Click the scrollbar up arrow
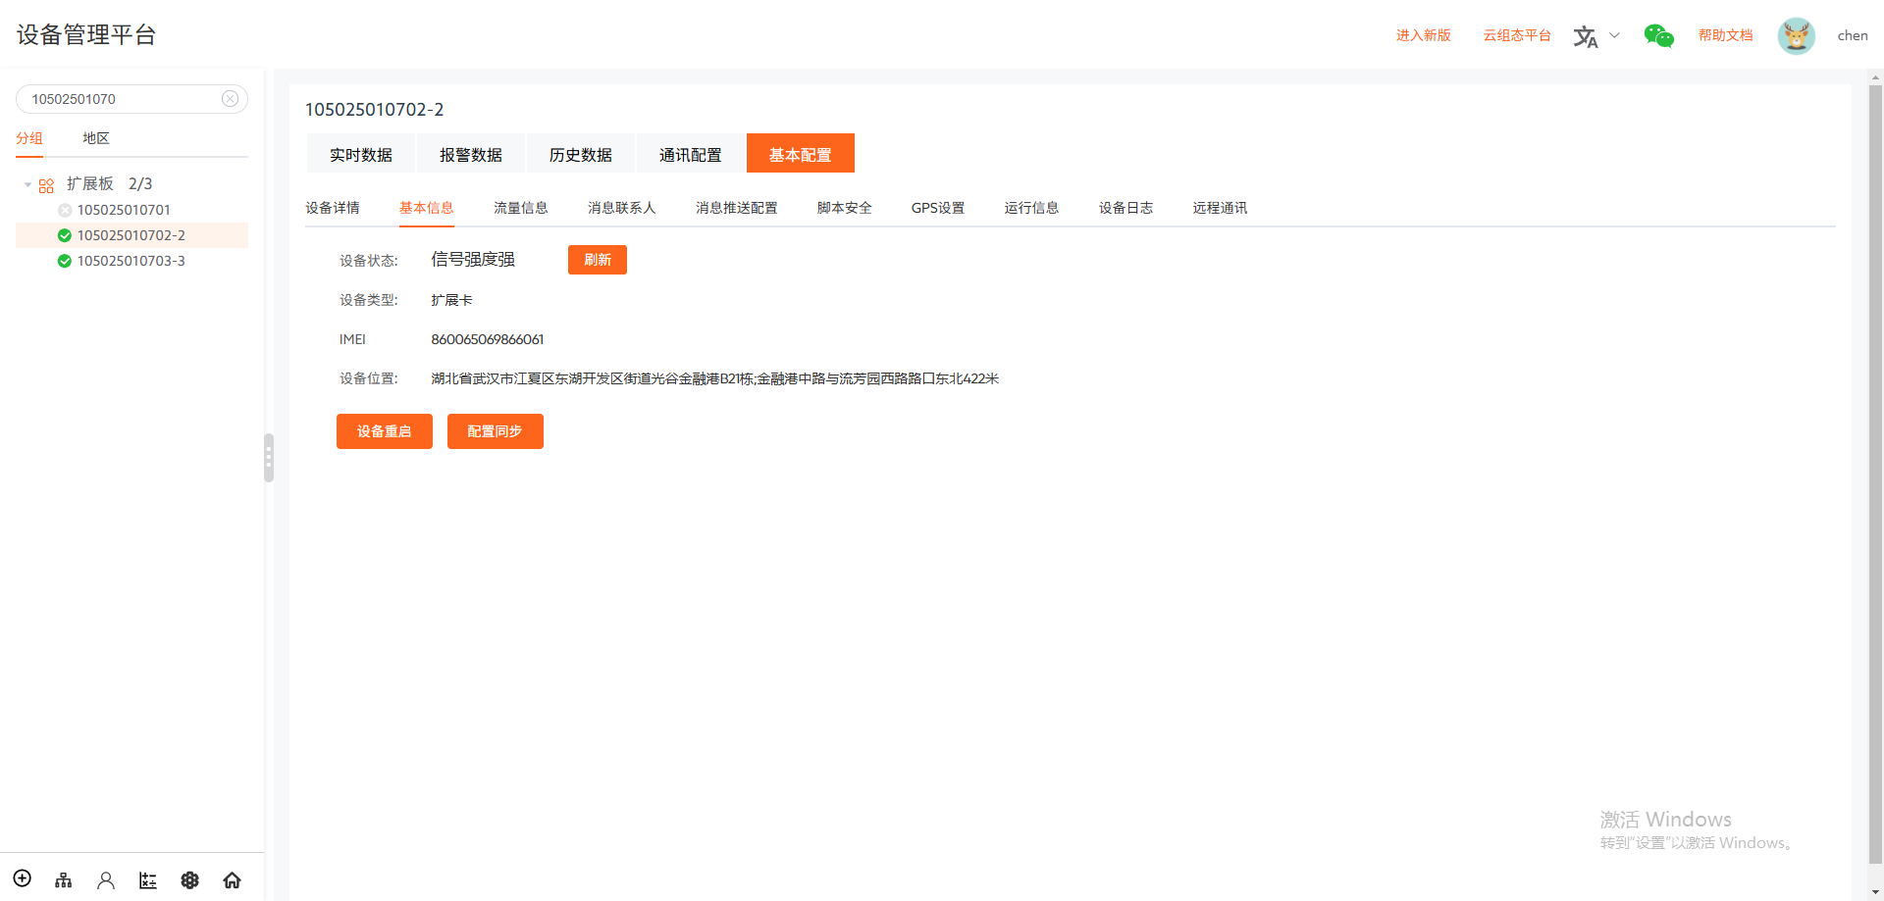 (x=1875, y=77)
